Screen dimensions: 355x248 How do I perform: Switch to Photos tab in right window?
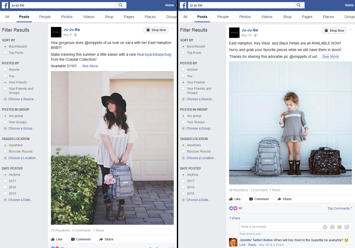[x=245, y=17]
